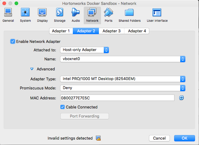Image resolution: width=199 pixels, height=145 pixels.
Task: Generate a new random MAC address
Action: pyautogui.click(x=181, y=98)
